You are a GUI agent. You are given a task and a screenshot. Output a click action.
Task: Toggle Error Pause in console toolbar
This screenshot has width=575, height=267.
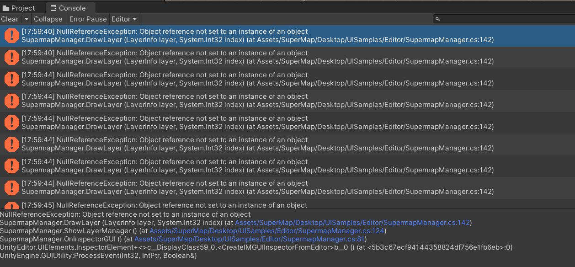coord(88,19)
